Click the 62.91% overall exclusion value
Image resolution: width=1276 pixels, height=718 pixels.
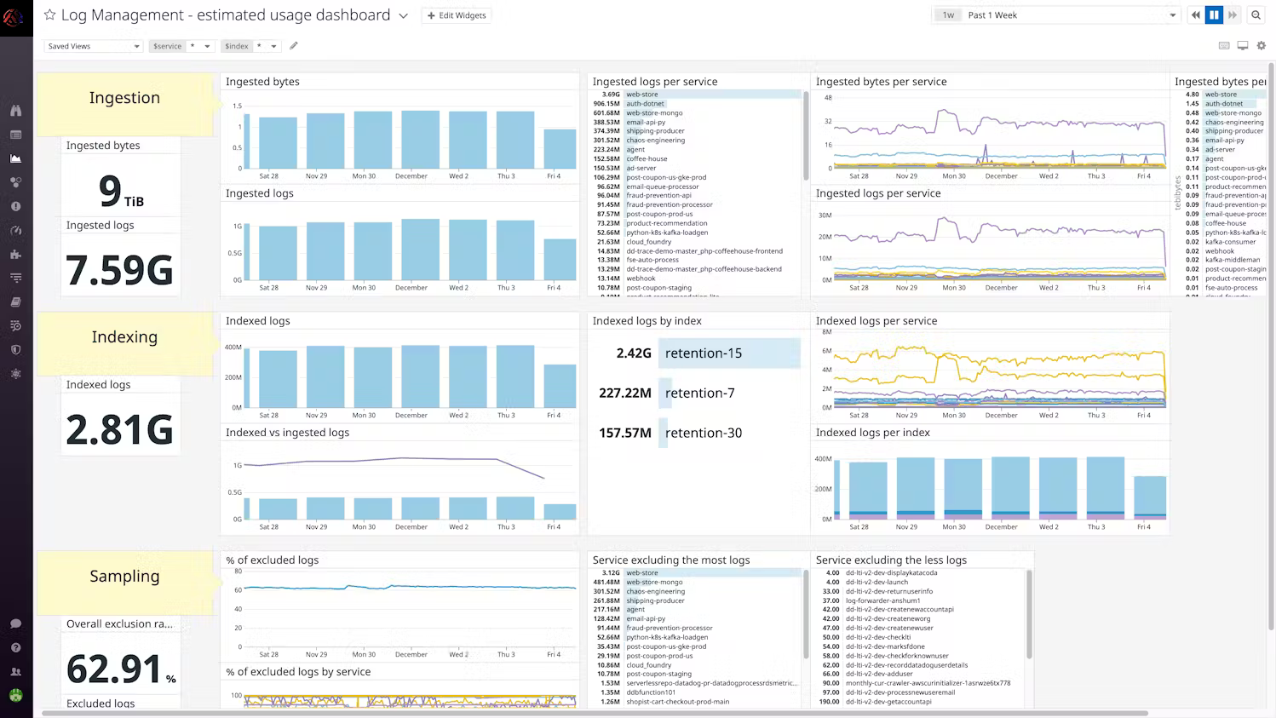point(119,669)
